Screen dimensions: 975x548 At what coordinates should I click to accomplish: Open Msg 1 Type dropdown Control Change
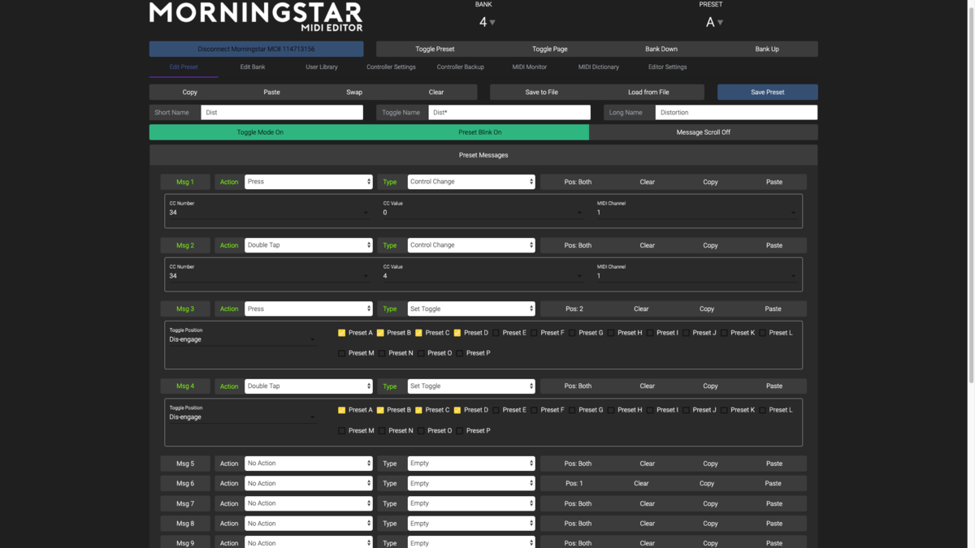pyautogui.click(x=471, y=182)
